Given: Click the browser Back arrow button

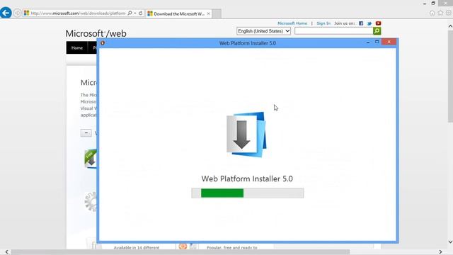Looking at the screenshot, I should click(6, 13).
